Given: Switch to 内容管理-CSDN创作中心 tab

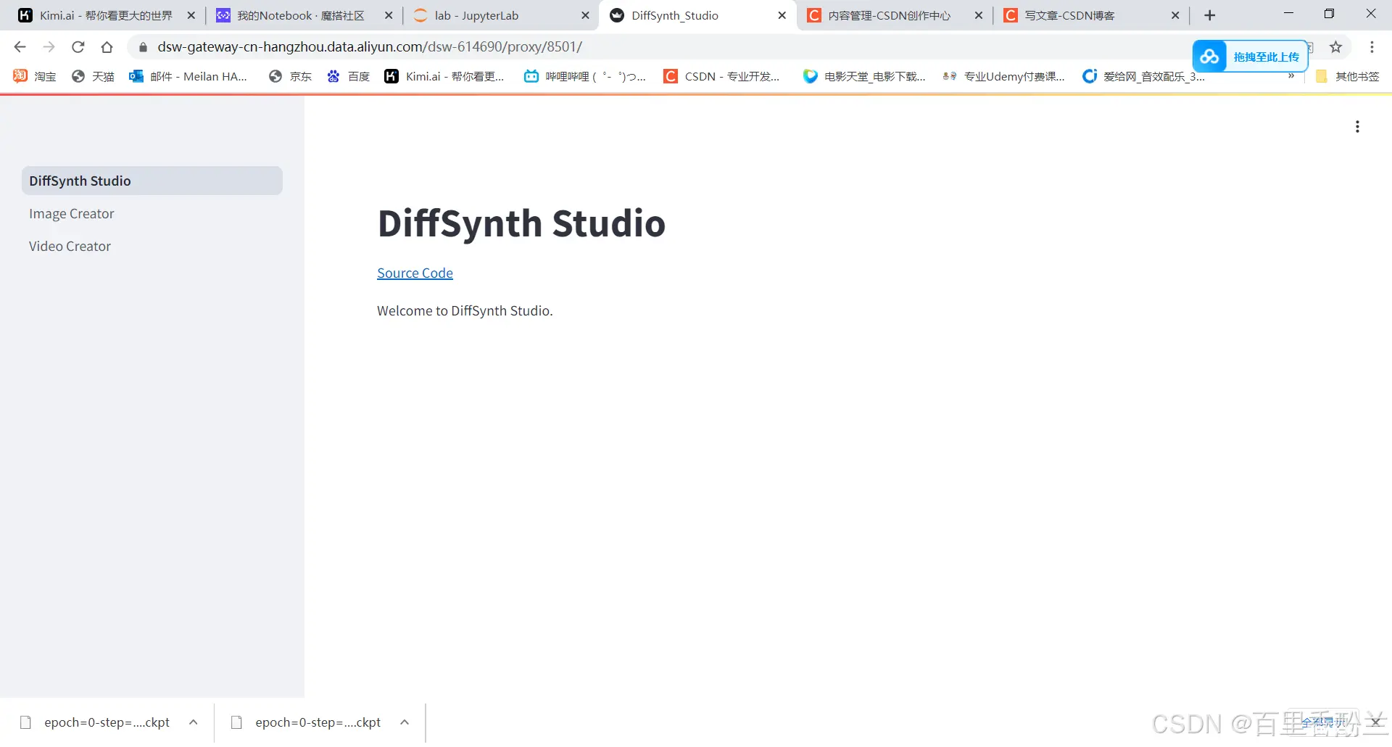Looking at the screenshot, I should tap(890, 15).
